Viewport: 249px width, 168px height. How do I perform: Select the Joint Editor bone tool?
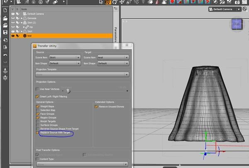pyautogui.click(x=136, y=2)
